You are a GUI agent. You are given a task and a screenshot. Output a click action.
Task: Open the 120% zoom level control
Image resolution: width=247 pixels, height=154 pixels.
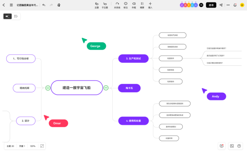[33, 146]
